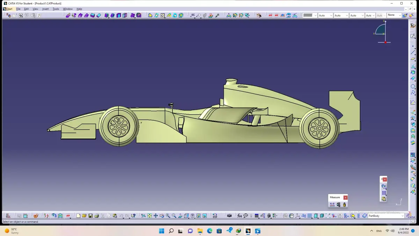Select the Rotate view tool

tap(162, 216)
